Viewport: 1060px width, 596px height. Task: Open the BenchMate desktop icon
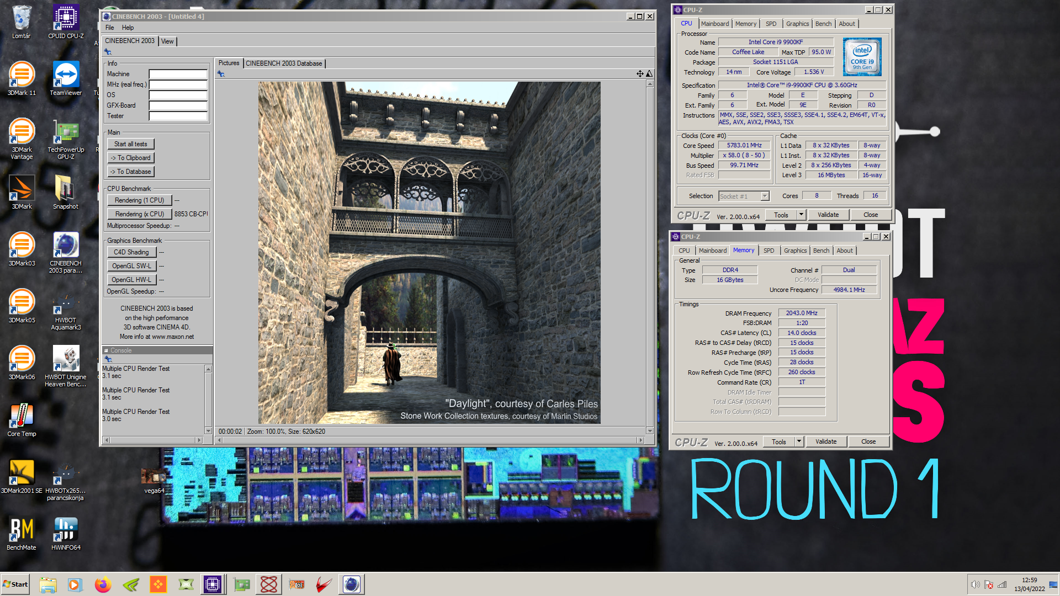click(x=22, y=534)
